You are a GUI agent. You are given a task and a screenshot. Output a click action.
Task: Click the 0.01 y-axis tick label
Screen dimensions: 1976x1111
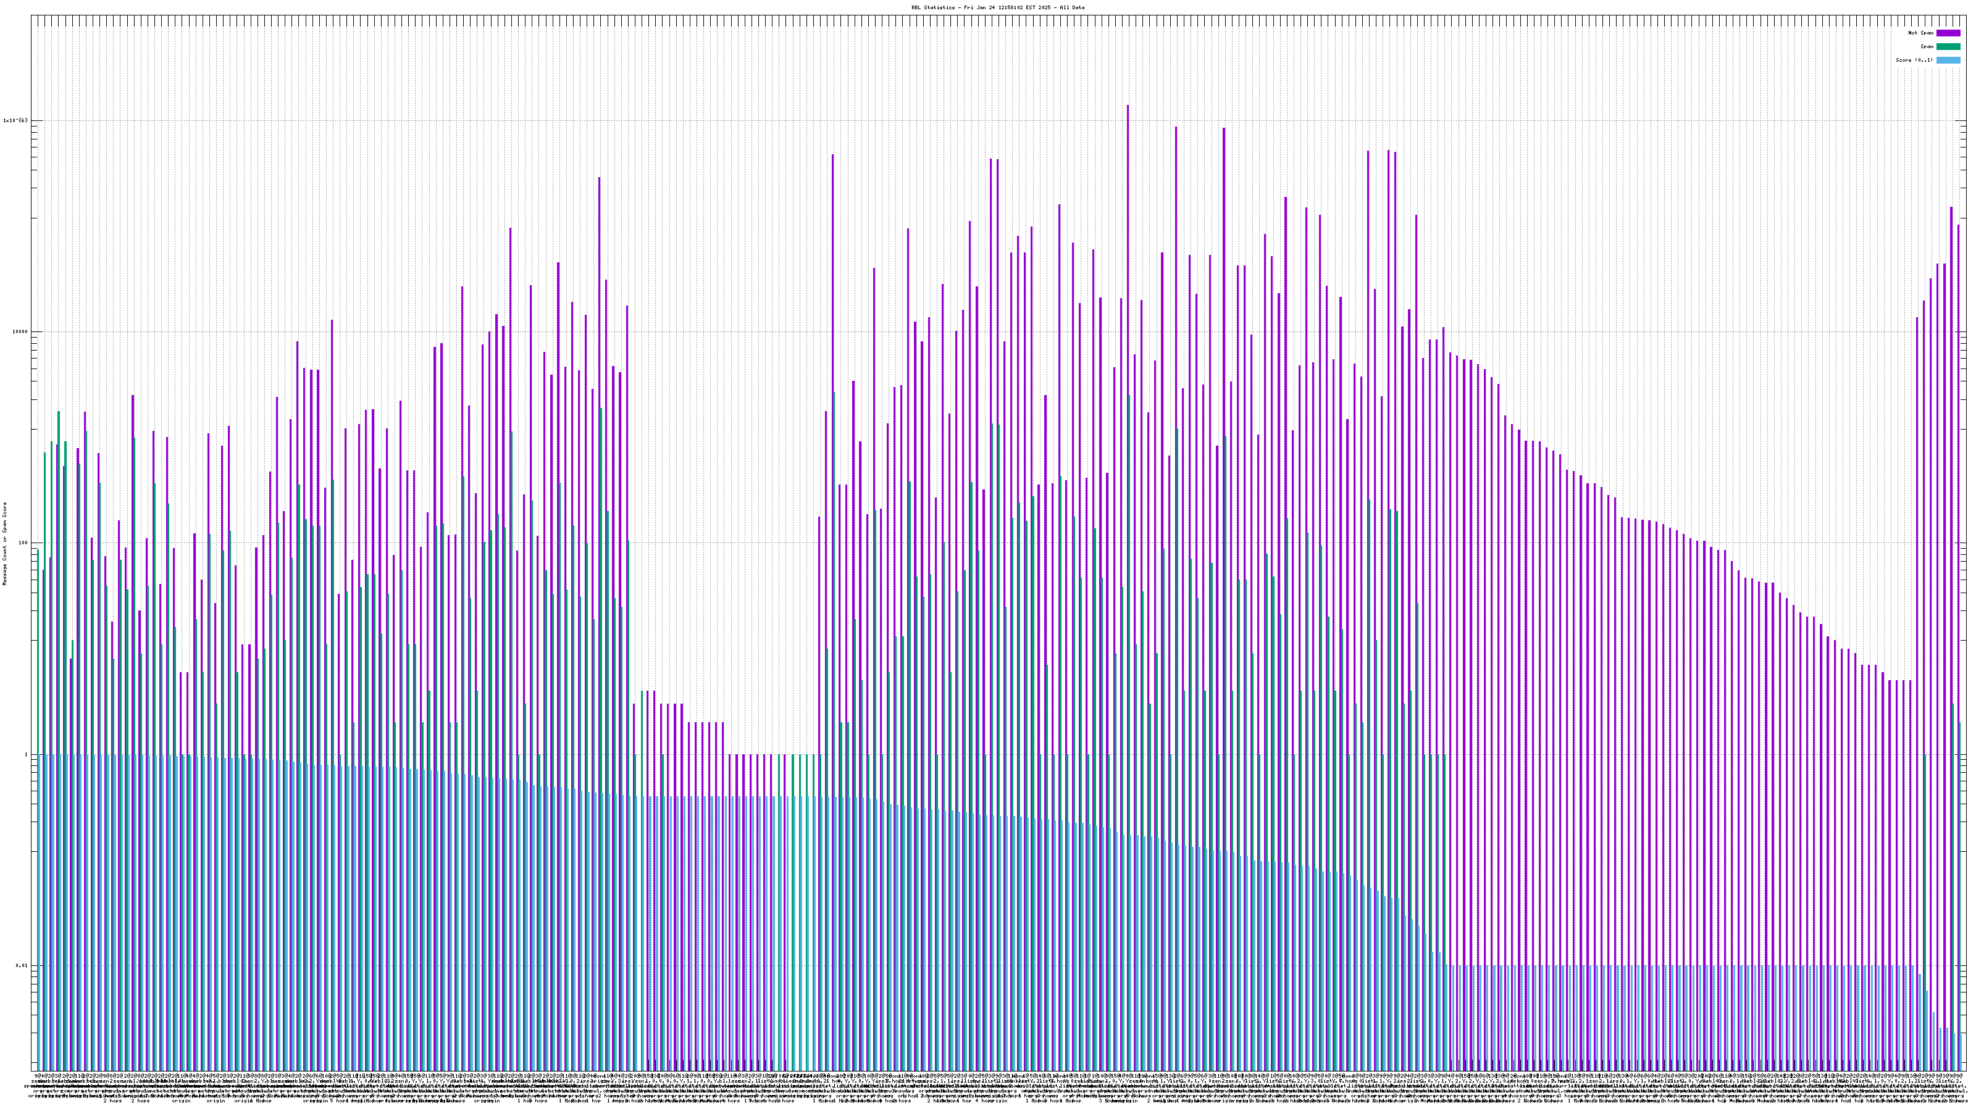pos(22,965)
